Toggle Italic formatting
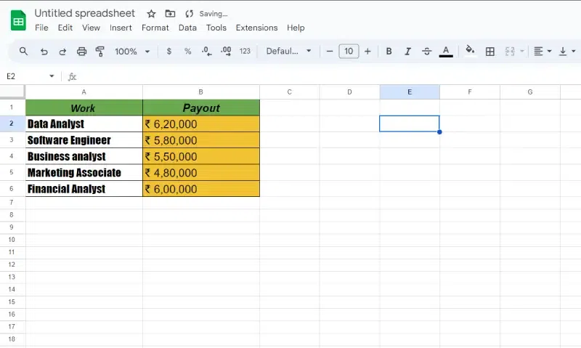 click(407, 51)
